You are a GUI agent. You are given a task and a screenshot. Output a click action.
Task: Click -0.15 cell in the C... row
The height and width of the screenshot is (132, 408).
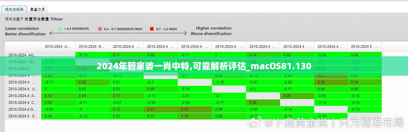click(x=365, y=102)
